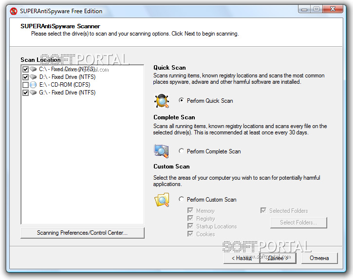The image size is (353, 280).
Task: Select Perform Quick Scan radio button
Action: [x=181, y=100]
